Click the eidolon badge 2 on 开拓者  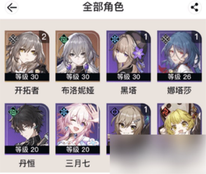(x=44, y=37)
